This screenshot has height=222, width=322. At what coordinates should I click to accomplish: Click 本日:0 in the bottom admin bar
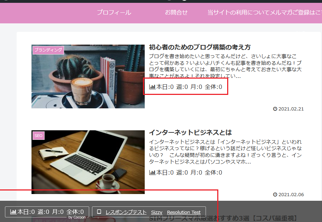[x=26, y=212]
